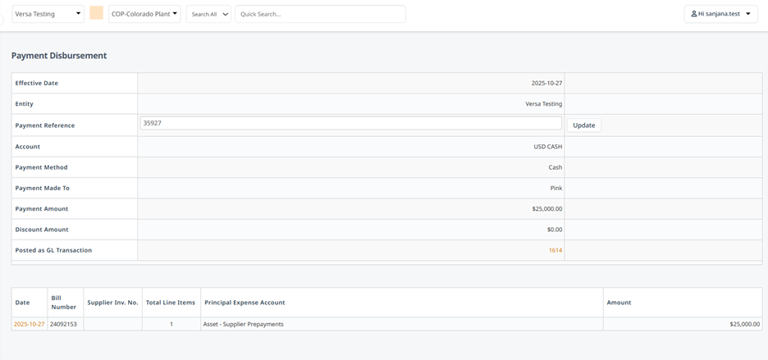The image size is (768, 360).
Task: Select the Asset - Supplier Prepayments cell
Action: [401, 324]
